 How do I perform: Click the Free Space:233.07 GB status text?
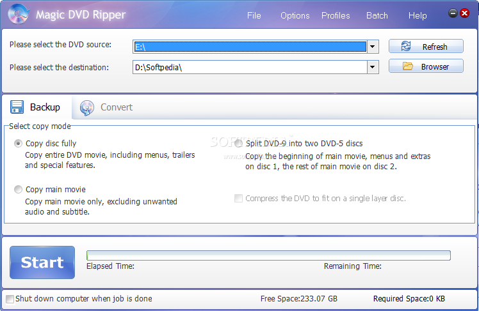tap(299, 298)
